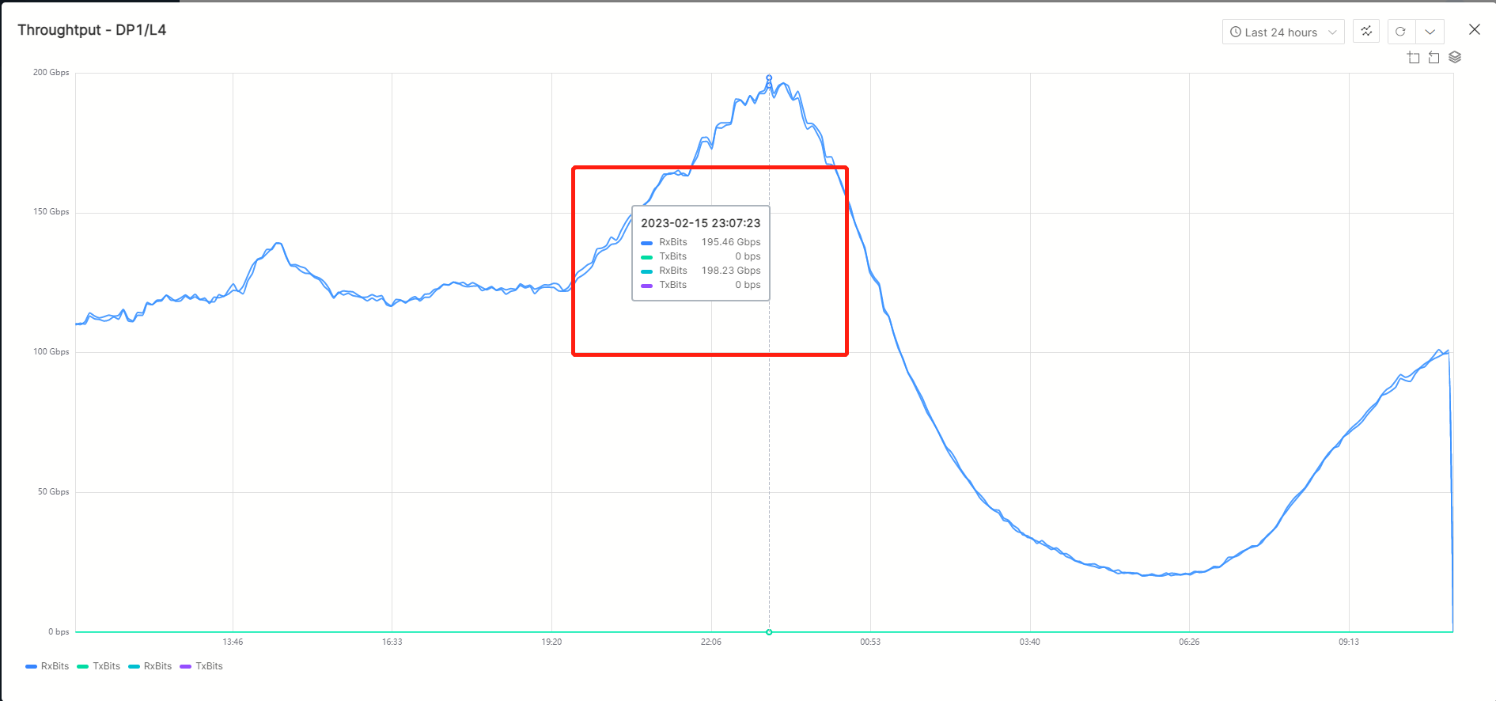Click the clock icon in the time range box
Viewport: 1496px width, 701px height.
point(1235,32)
